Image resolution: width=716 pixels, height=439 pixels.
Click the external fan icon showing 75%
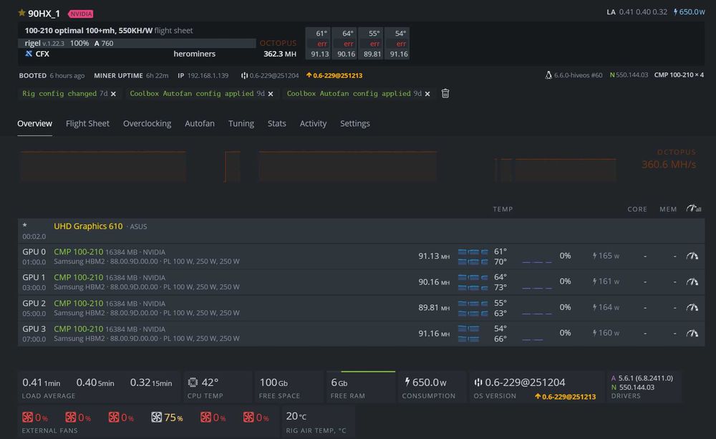pos(158,418)
